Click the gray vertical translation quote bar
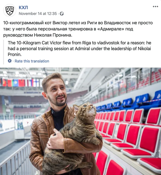 (4, 52)
